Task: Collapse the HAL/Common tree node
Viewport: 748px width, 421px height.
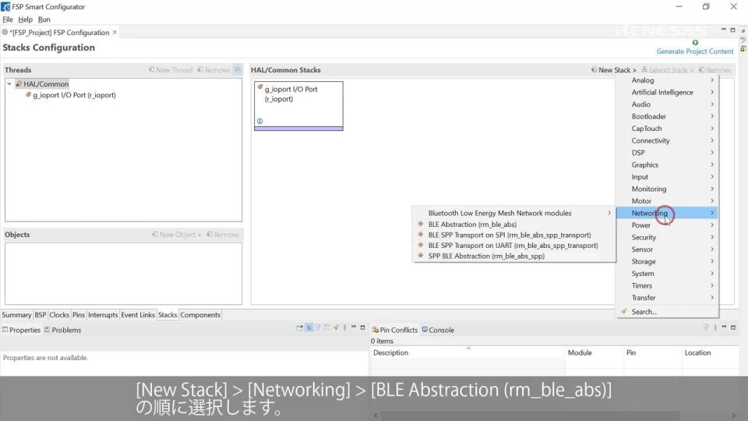Action: click(9, 84)
